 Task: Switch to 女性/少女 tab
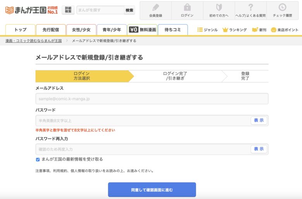coord(81,30)
